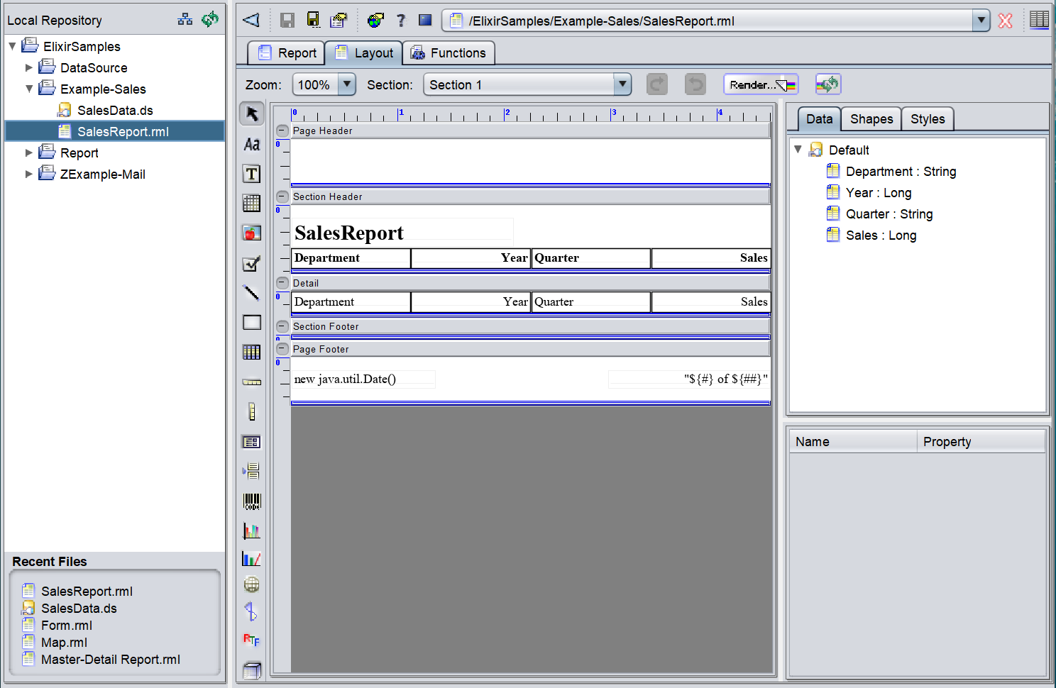
Task: Collapse the Page Header band
Action: [282, 131]
